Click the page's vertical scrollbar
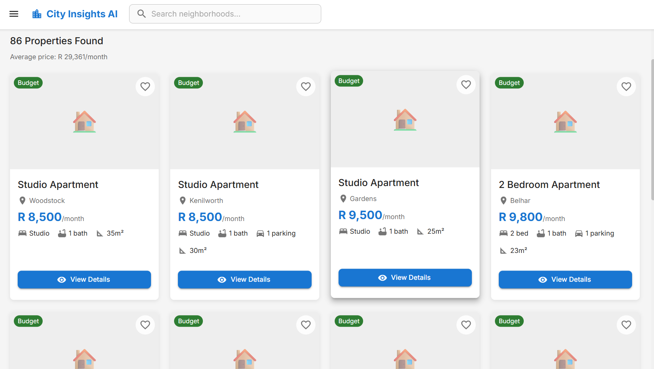The width and height of the screenshot is (654, 369). pyautogui.click(x=652, y=130)
